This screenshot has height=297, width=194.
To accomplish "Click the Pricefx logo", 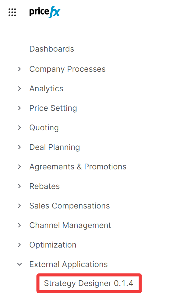I will 45,12.
